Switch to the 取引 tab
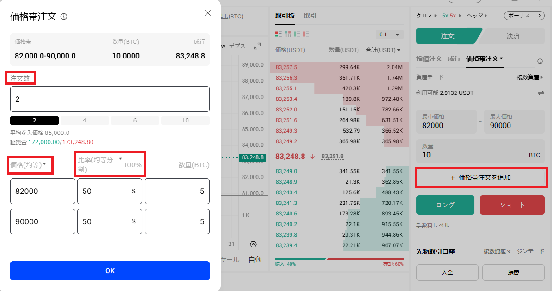 [x=310, y=16]
